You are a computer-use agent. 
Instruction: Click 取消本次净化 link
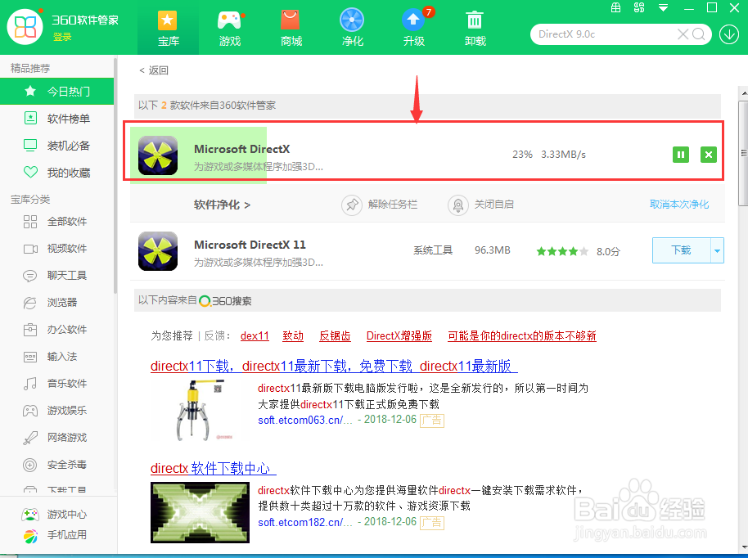click(679, 205)
